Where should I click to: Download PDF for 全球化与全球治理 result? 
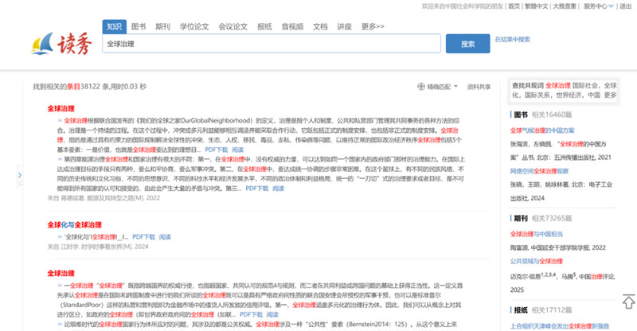click(143, 237)
